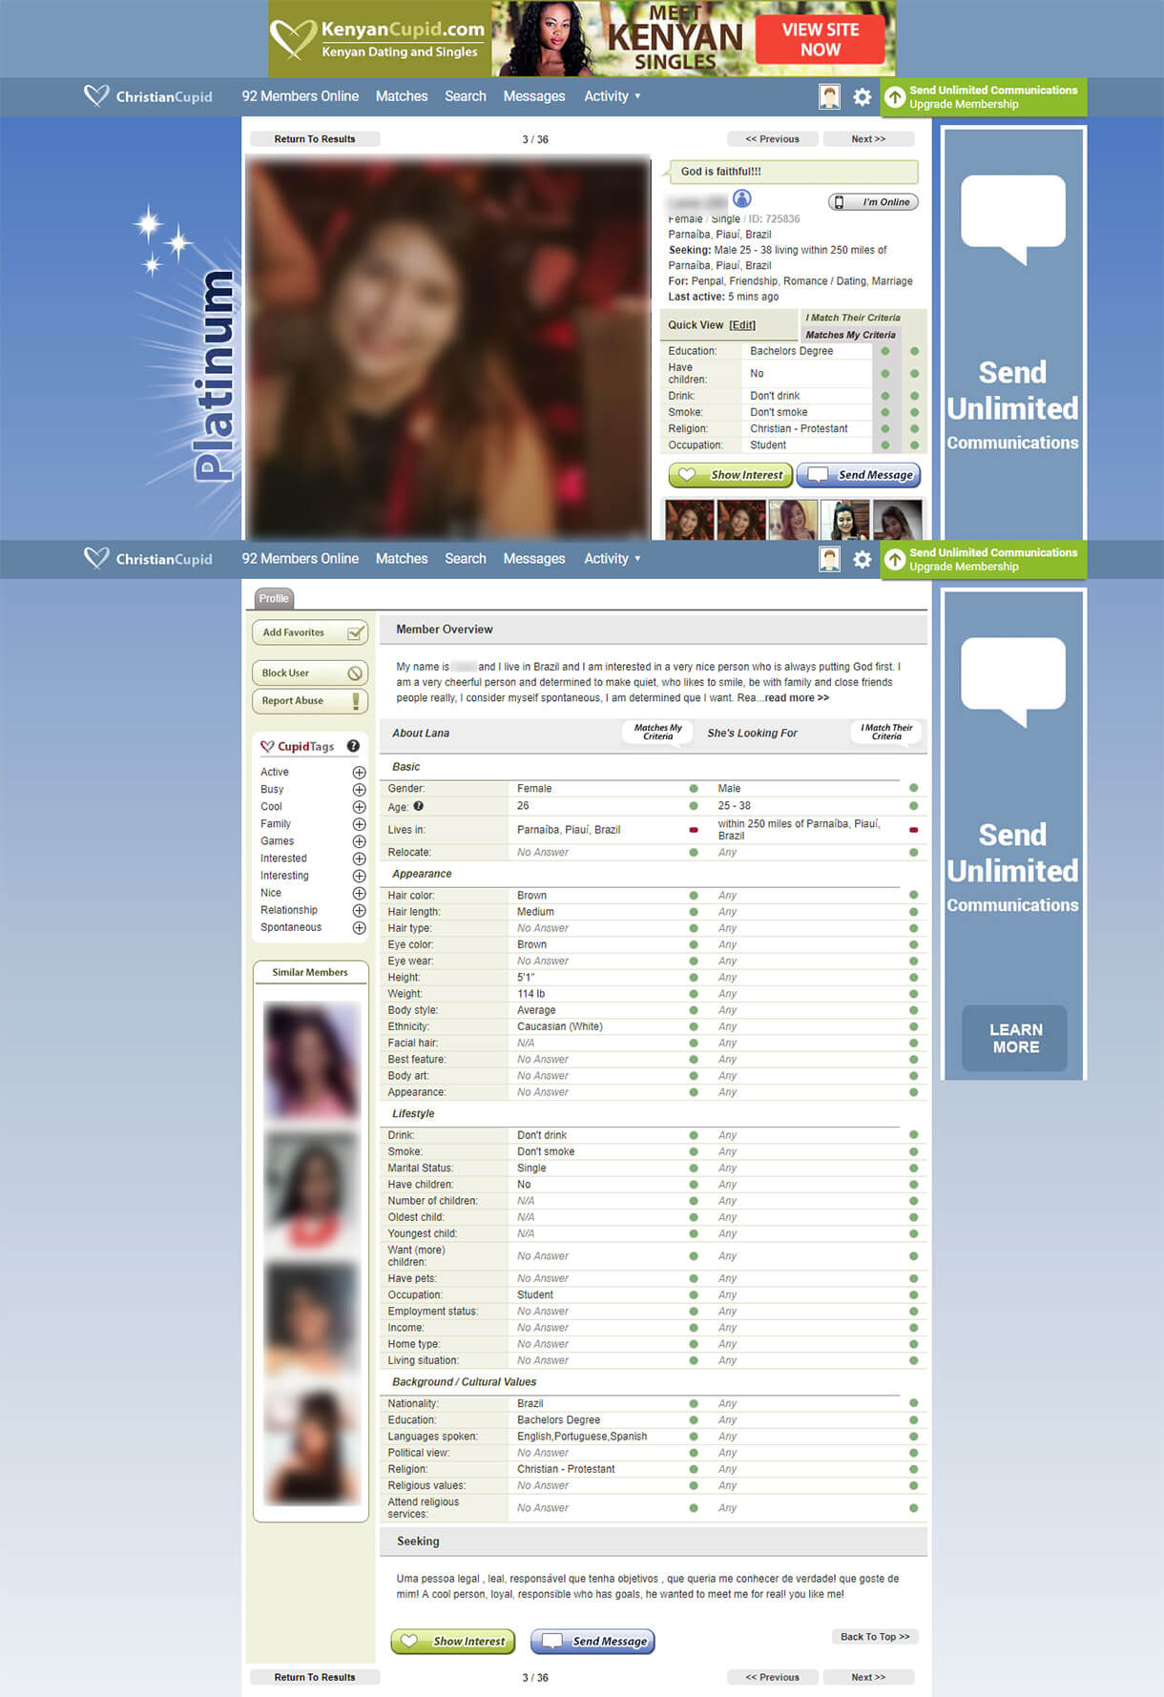
Task: Expand overview text with 'read more' link
Action: click(797, 698)
